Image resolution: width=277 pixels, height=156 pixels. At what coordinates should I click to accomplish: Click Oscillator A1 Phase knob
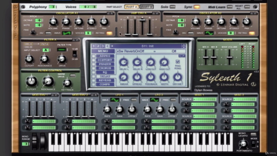(66, 22)
